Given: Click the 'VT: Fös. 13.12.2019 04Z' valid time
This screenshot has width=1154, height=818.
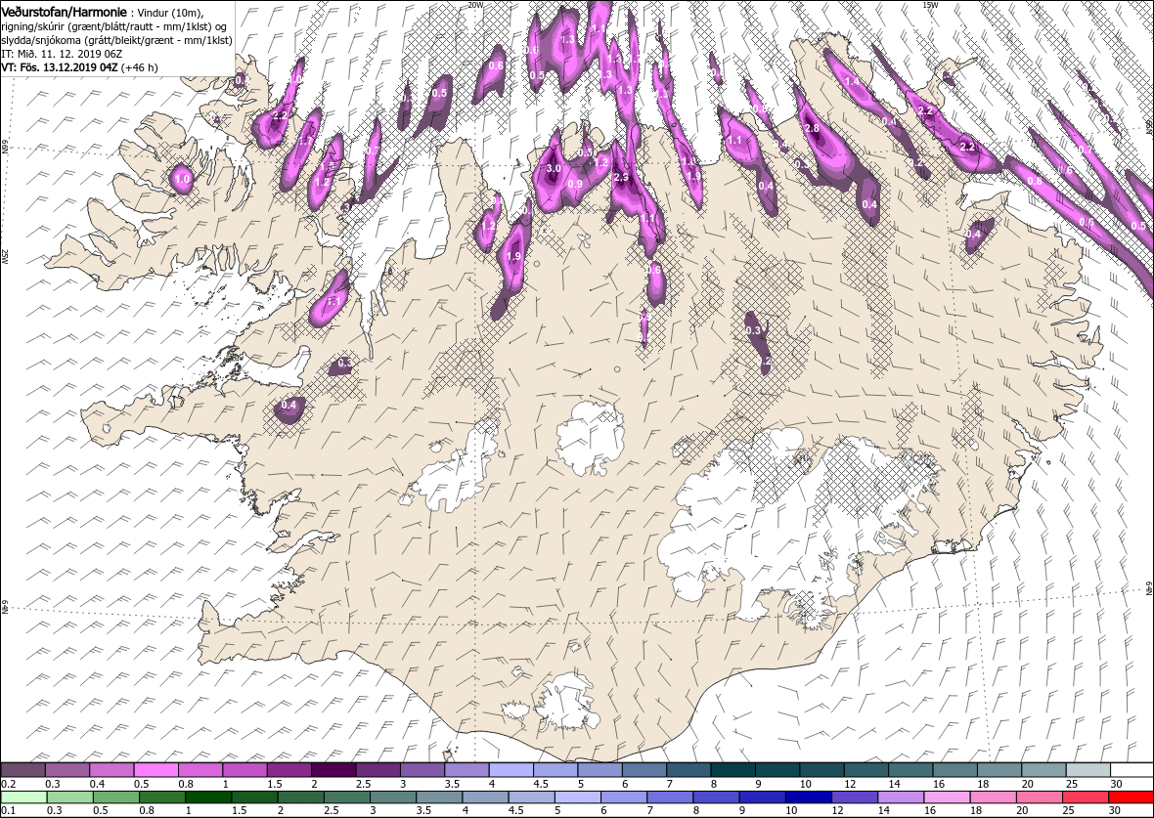Looking at the screenshot, I should (x=61, y=66).
